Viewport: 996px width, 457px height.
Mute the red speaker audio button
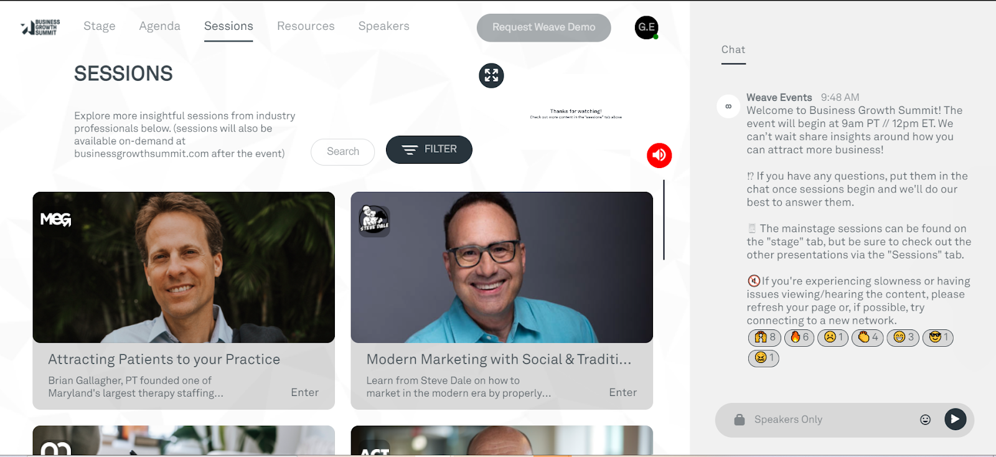(659, 155)
